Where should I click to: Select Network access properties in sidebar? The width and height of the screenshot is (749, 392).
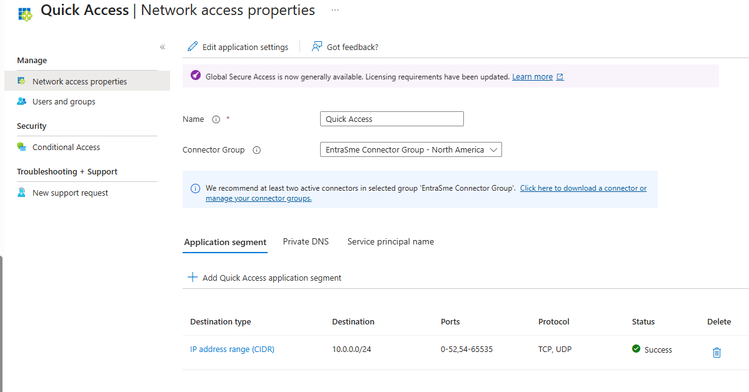pyautogui.click(x=87, y=81)
